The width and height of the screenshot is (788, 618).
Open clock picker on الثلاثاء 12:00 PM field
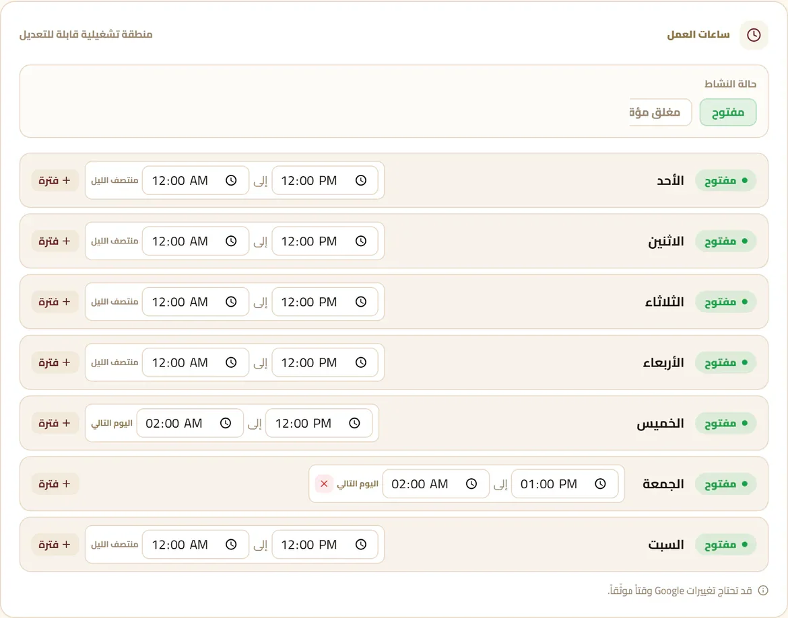tap(361, 302)
